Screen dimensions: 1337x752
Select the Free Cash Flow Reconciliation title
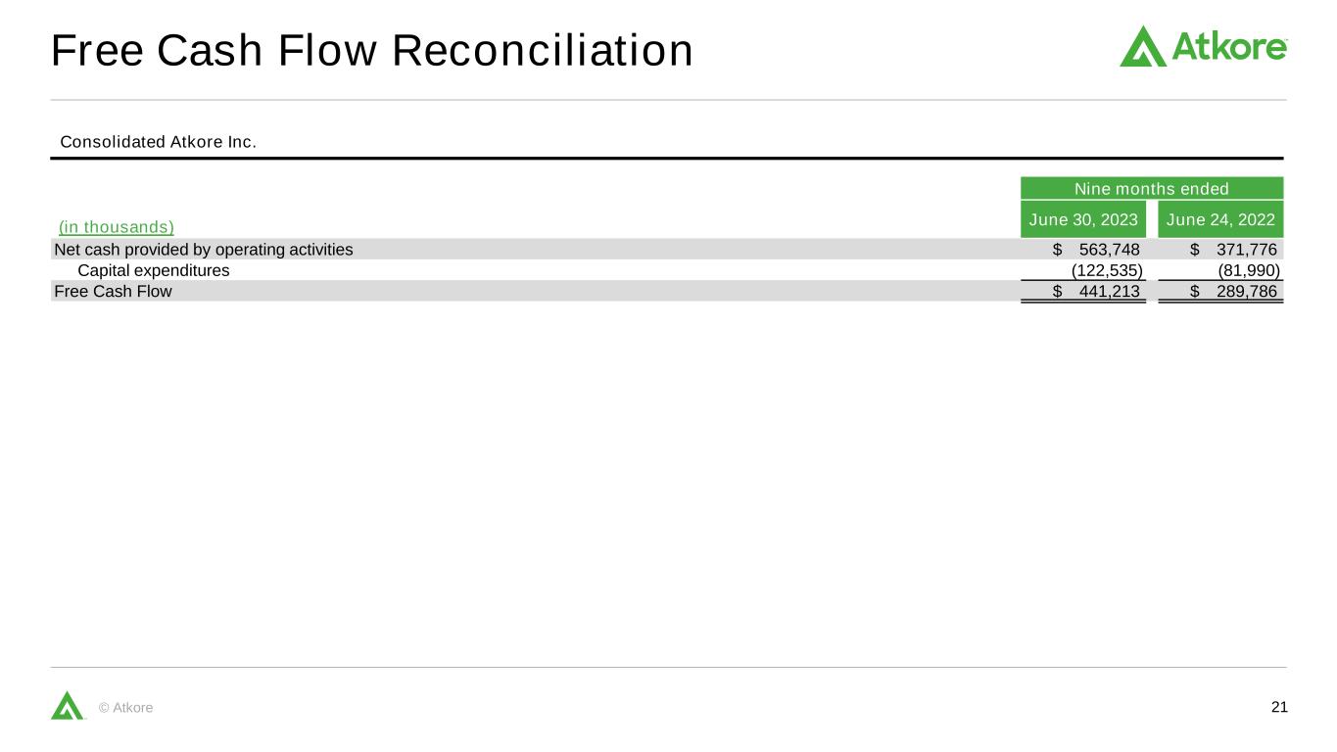coord(372,51)
